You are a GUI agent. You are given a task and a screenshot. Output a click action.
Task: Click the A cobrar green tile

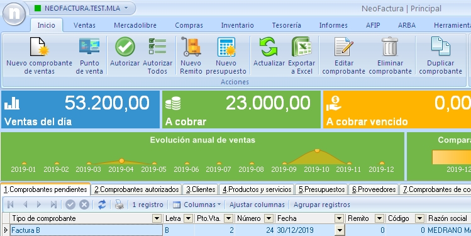point(241,110)
